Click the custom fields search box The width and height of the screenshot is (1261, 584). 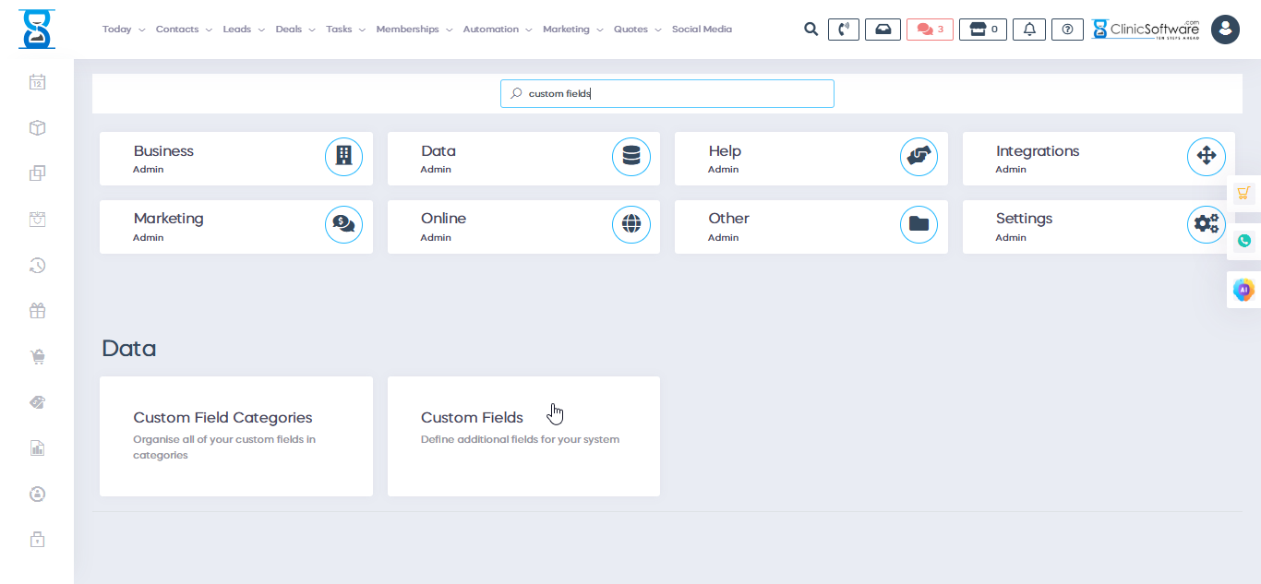(667, 93)
